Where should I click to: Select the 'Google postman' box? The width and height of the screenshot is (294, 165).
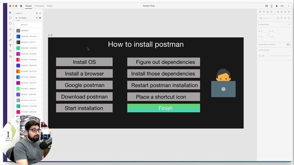[85, 85]
